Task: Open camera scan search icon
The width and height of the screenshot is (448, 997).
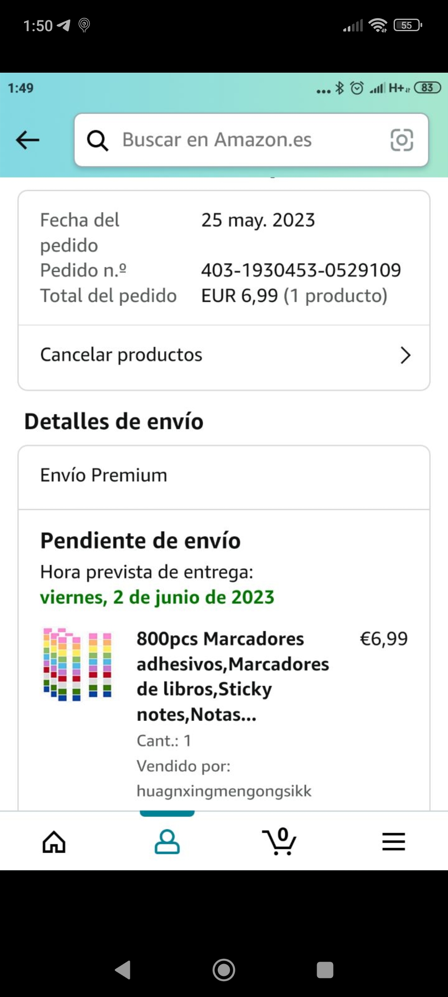Action: [x=402, y=140]
